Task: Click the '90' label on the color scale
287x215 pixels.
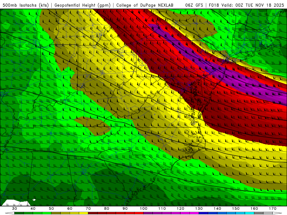Action: pyautogui.click(x=125, y=209)
